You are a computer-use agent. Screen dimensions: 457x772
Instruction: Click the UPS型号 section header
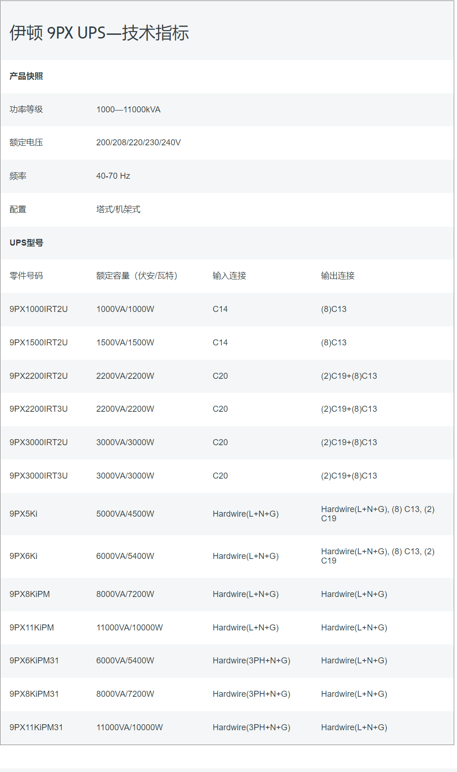(26, 243)
